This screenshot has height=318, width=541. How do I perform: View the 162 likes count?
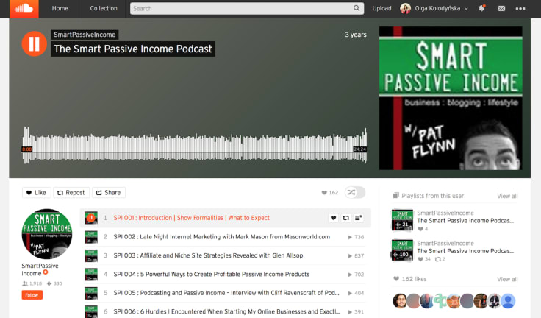coord(330,193)
